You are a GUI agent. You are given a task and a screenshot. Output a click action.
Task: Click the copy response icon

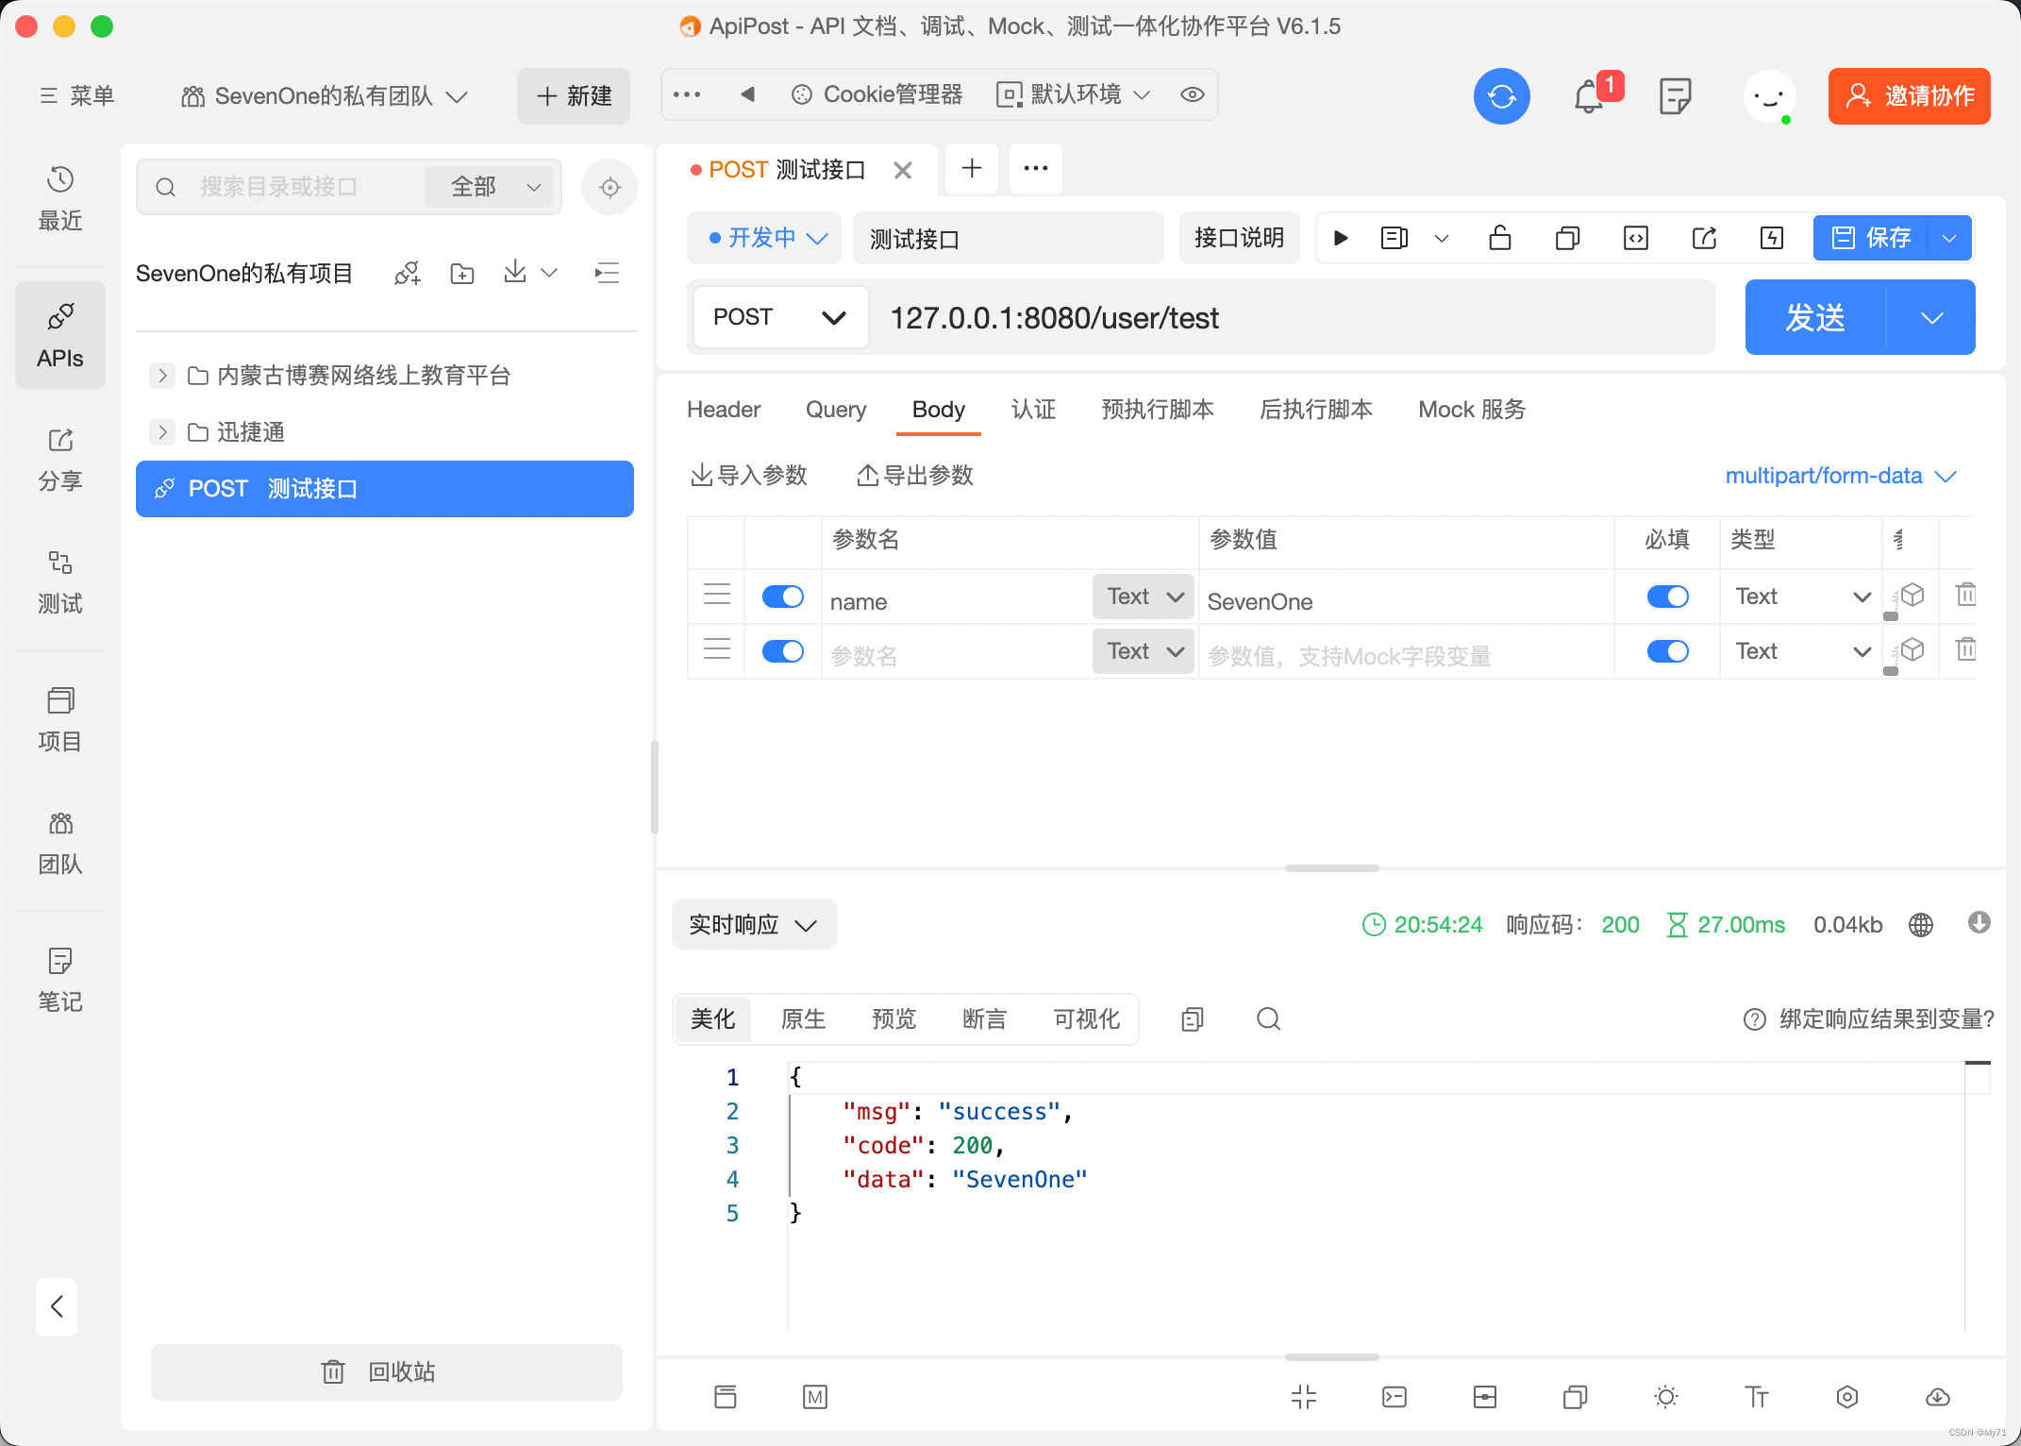click(x=1193, y=1019)
